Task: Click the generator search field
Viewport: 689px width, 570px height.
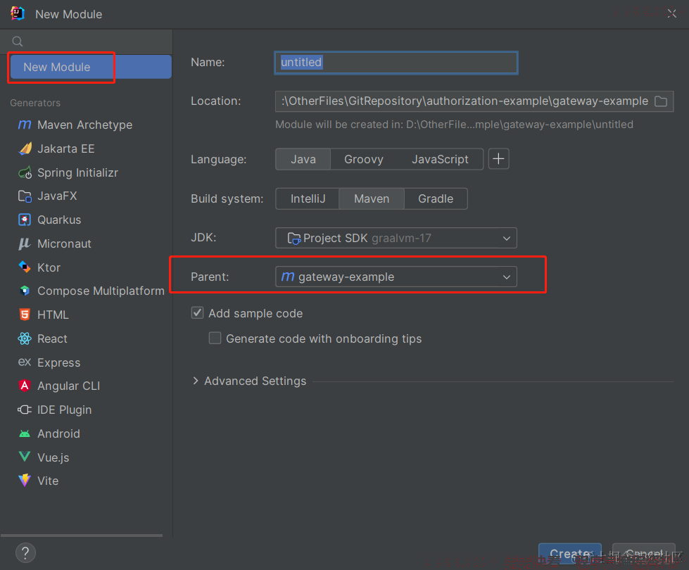Action: (x=87, y=42)
